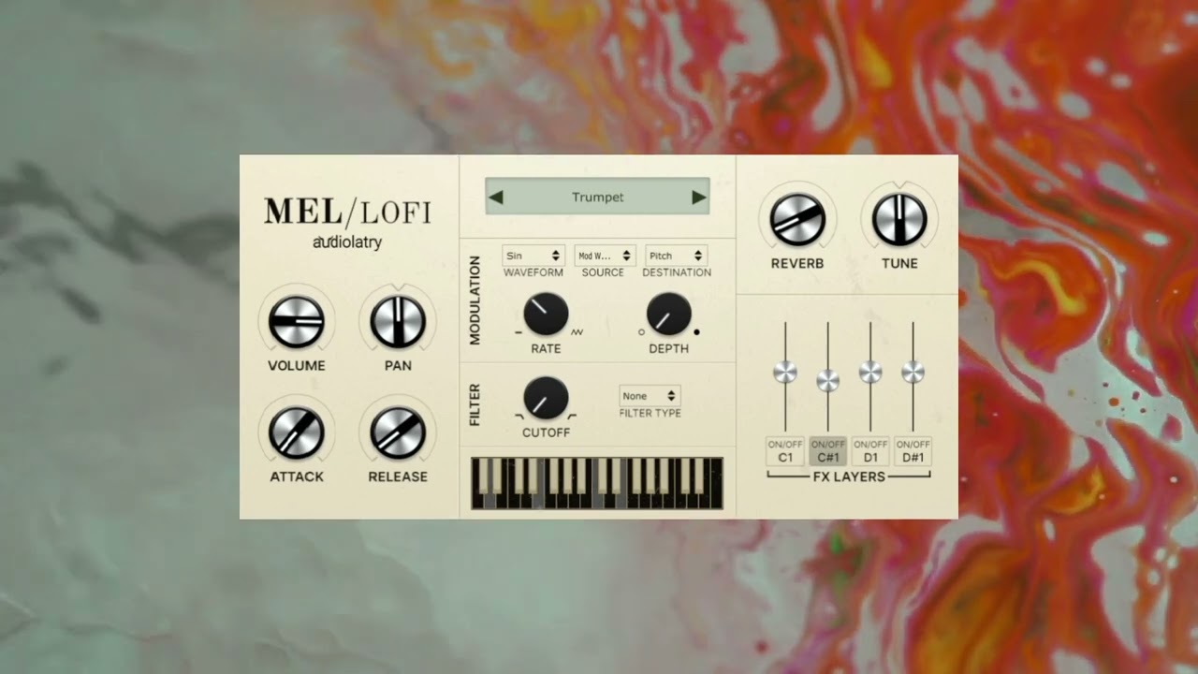
Task: Toggle the C#1 FX layer on/off
Action: pyautogui.click(x=828, y=451)
